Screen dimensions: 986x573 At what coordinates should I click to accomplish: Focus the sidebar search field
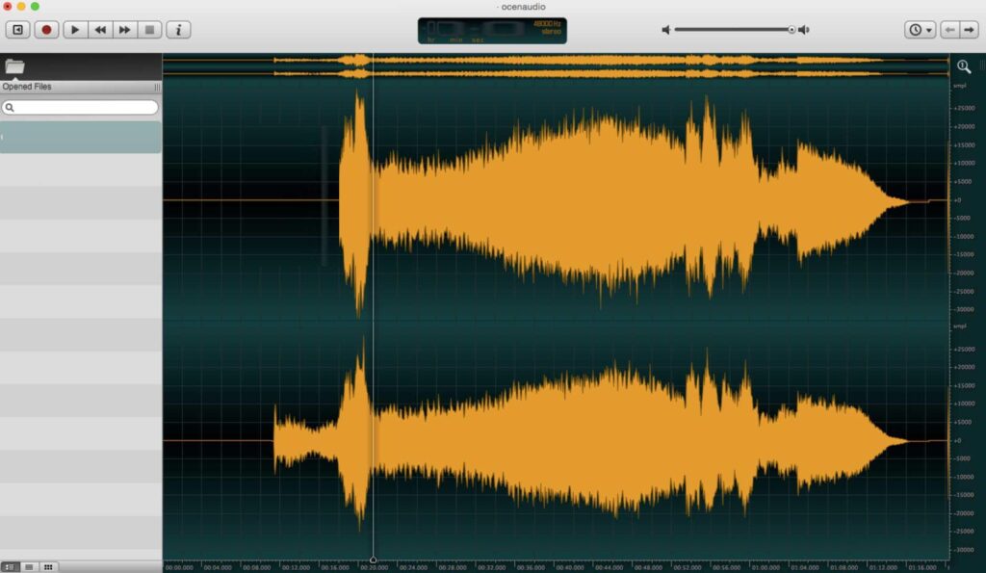point(80,108)
